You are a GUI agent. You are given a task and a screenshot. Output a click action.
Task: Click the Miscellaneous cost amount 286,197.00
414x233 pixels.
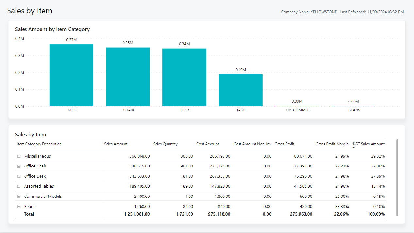tap(220, 156)
